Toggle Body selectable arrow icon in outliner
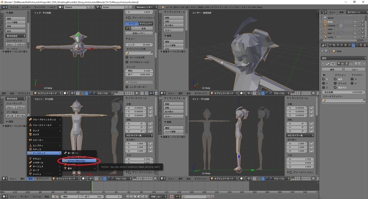Image resolution: width=368 pixels, height=199 pixels. [359, 22]
